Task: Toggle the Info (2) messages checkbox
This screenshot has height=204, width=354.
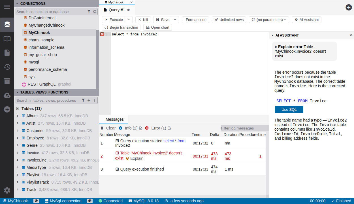Action: [x=140, y=128]
